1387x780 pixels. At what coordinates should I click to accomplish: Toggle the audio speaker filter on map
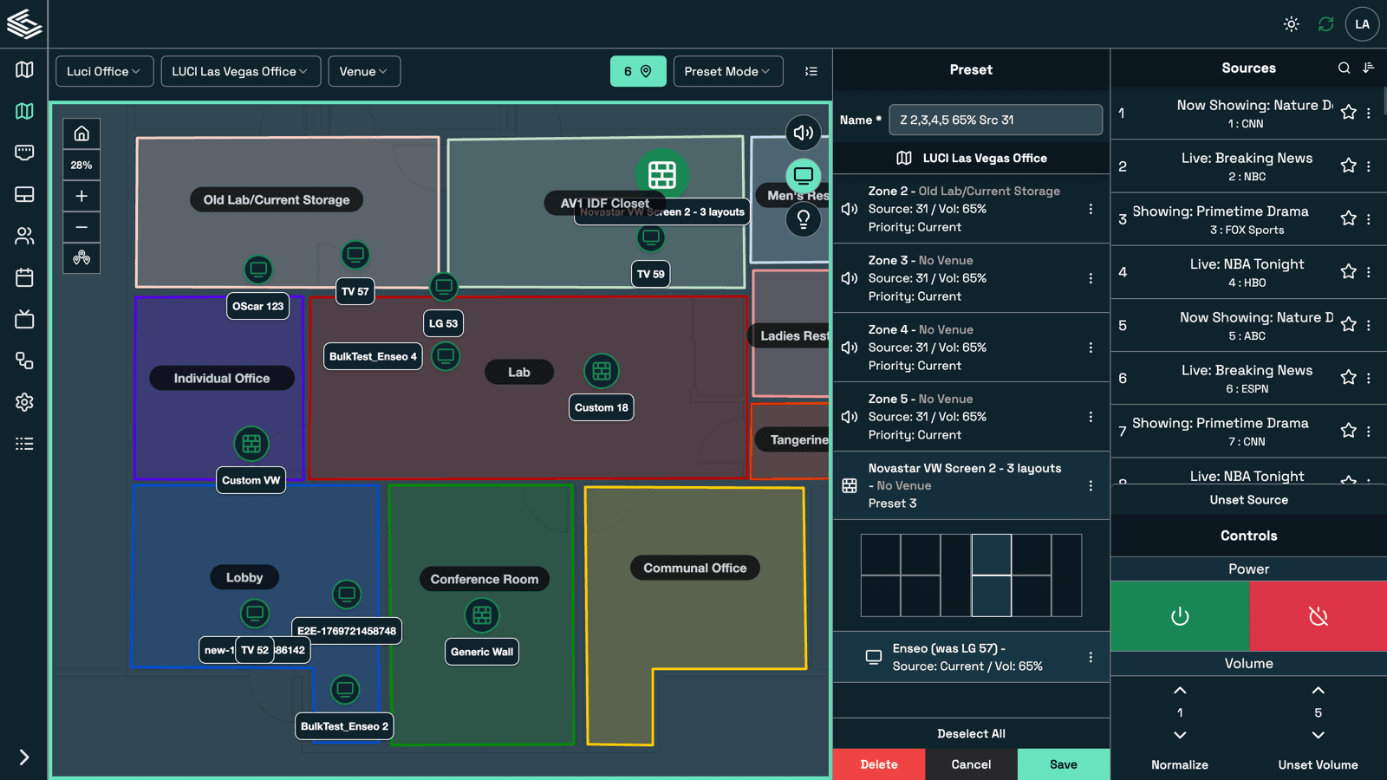(803, 133)
